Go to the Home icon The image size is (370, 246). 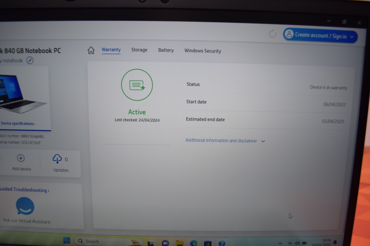click(x=91, y=50)
